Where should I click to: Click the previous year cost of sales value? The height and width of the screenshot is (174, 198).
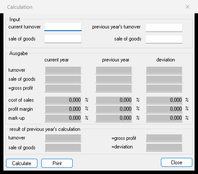(114, 100)
